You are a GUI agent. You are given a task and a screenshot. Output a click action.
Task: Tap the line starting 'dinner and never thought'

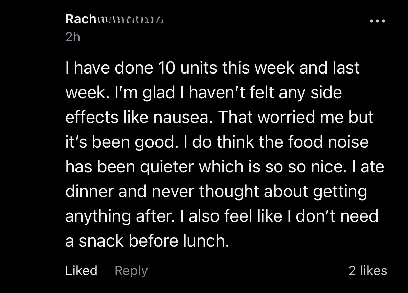point(216,192)
